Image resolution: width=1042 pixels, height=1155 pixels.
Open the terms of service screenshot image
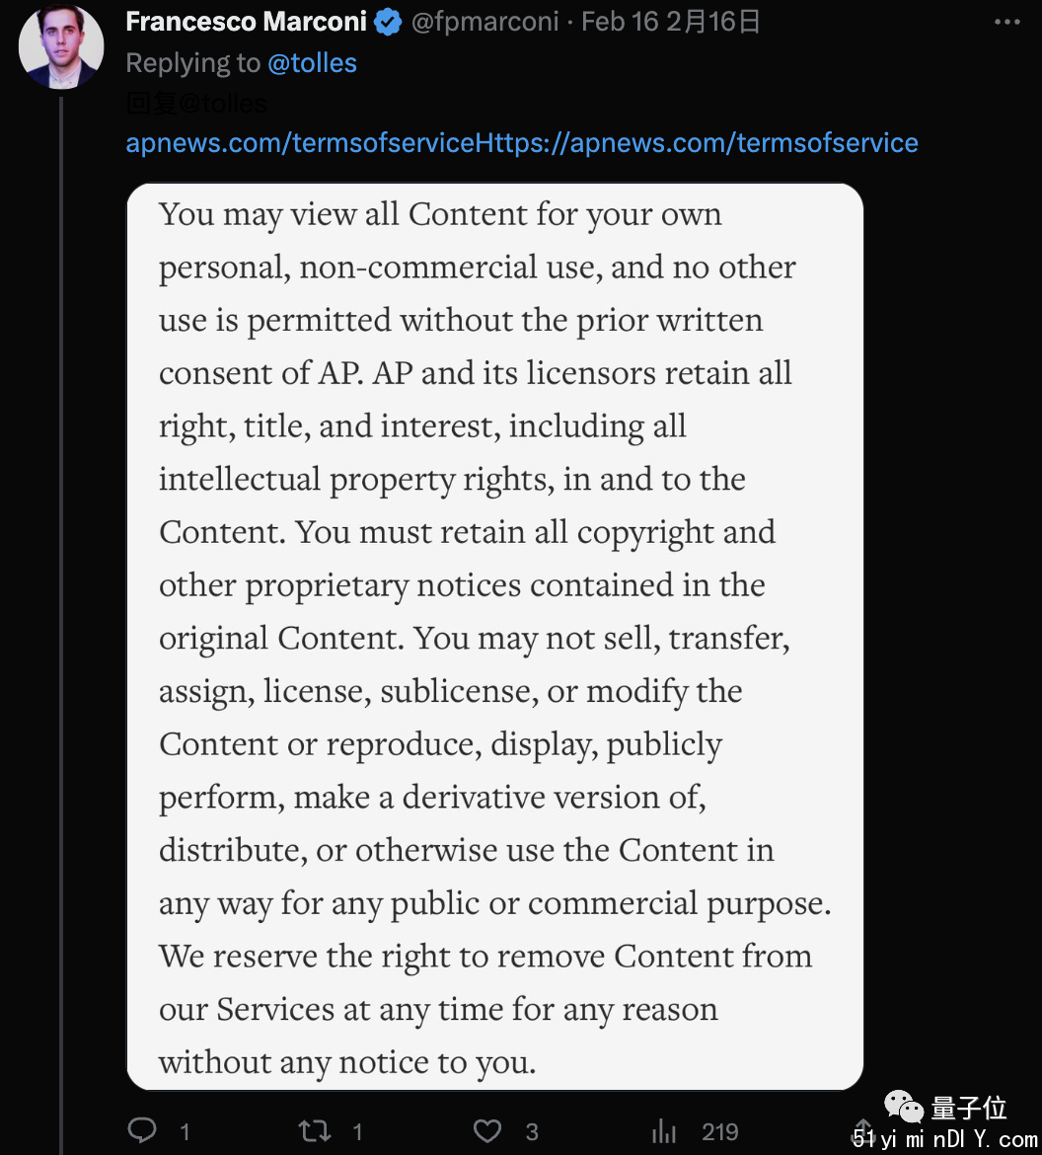coord(495,637)
